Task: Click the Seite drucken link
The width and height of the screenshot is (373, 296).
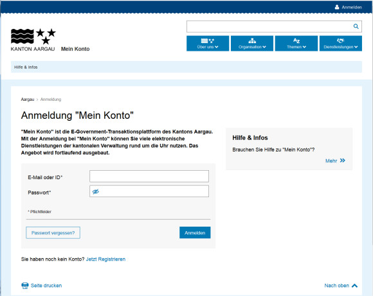Action: (46, 286)
